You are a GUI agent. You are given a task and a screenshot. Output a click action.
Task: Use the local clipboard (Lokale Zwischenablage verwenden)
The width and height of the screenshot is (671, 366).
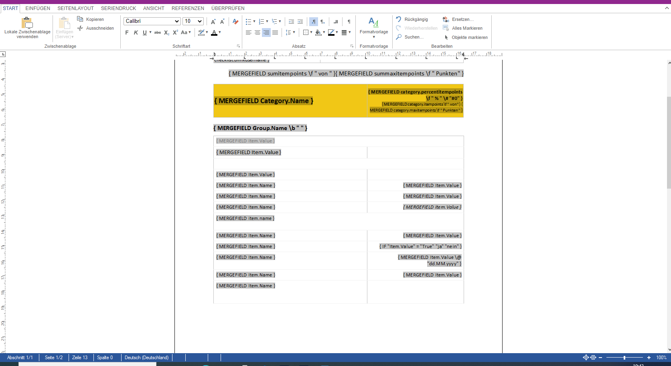click(x=27, y=27)
